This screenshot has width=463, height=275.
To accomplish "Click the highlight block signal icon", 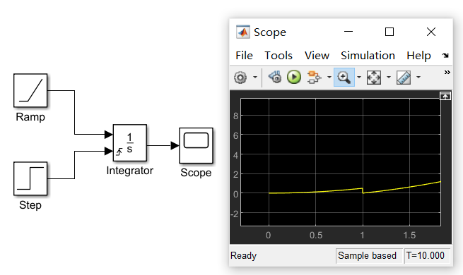I will point(314,77).
